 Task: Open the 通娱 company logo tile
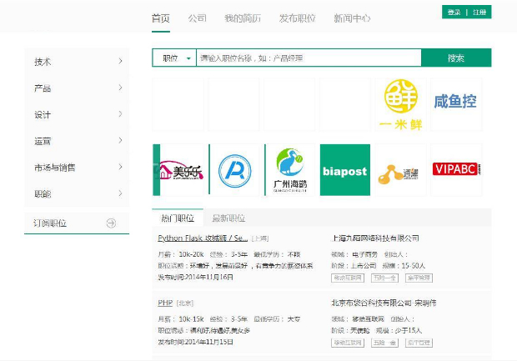click(x=400, y=170)
